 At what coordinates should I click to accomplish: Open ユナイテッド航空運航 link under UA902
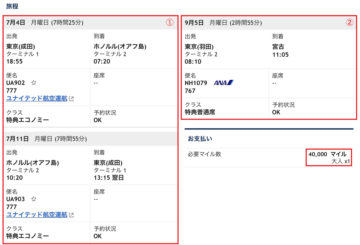tap(37, 99)
